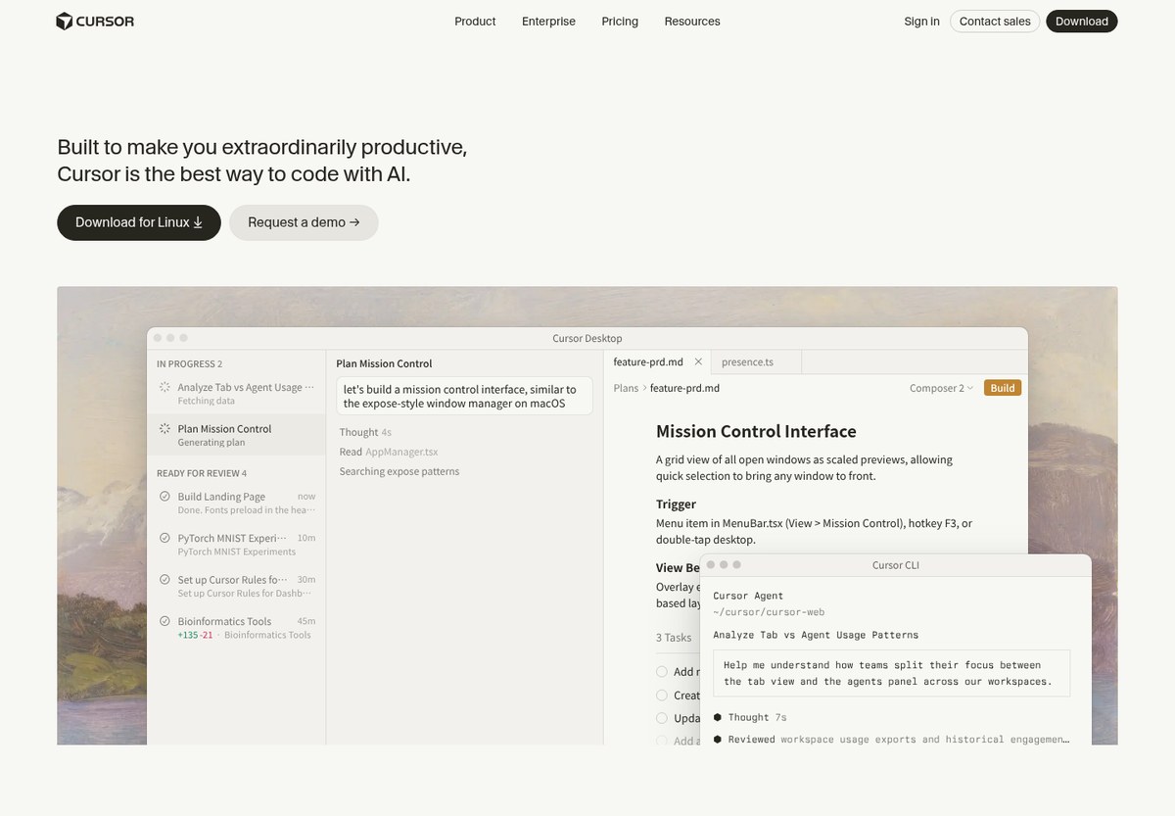
Task: Click check icon beside Bioinformatics Tools
Action: 164,621
